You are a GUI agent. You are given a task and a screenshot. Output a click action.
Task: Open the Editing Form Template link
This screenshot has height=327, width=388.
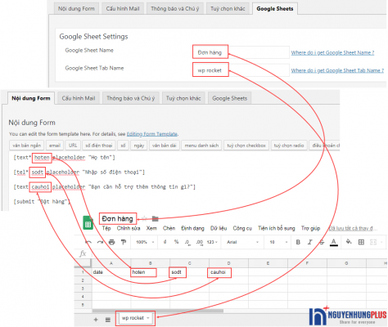click(x=152, y=134)
